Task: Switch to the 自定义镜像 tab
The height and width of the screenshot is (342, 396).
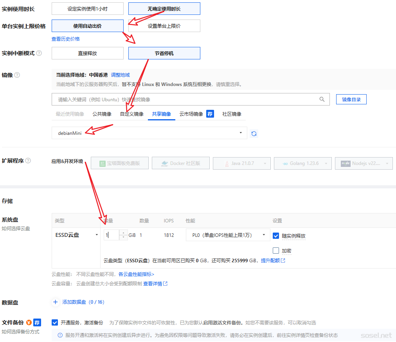Action: pyautogui.click(x=131, y=114)
